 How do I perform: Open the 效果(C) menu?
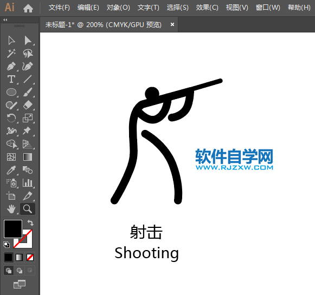(207, 8)
